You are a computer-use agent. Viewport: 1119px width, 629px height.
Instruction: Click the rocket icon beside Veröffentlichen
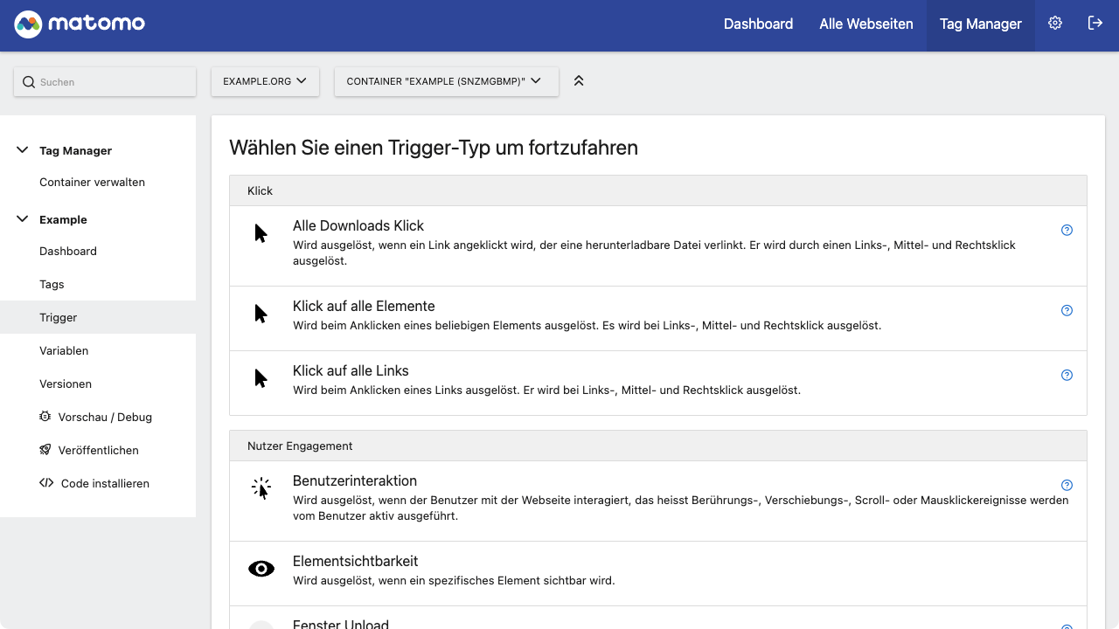(45, 450)
